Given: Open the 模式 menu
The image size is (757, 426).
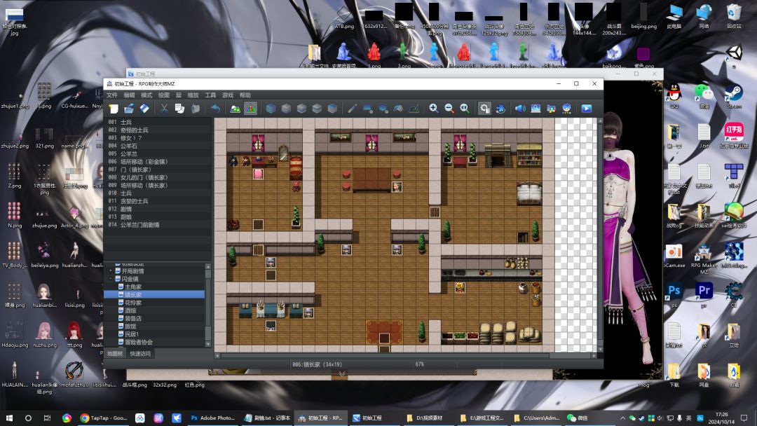Looking at the screenshot, I should 146,95.
